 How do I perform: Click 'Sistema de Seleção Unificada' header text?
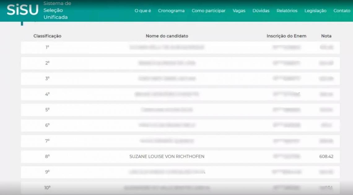(x=57, y=10)
